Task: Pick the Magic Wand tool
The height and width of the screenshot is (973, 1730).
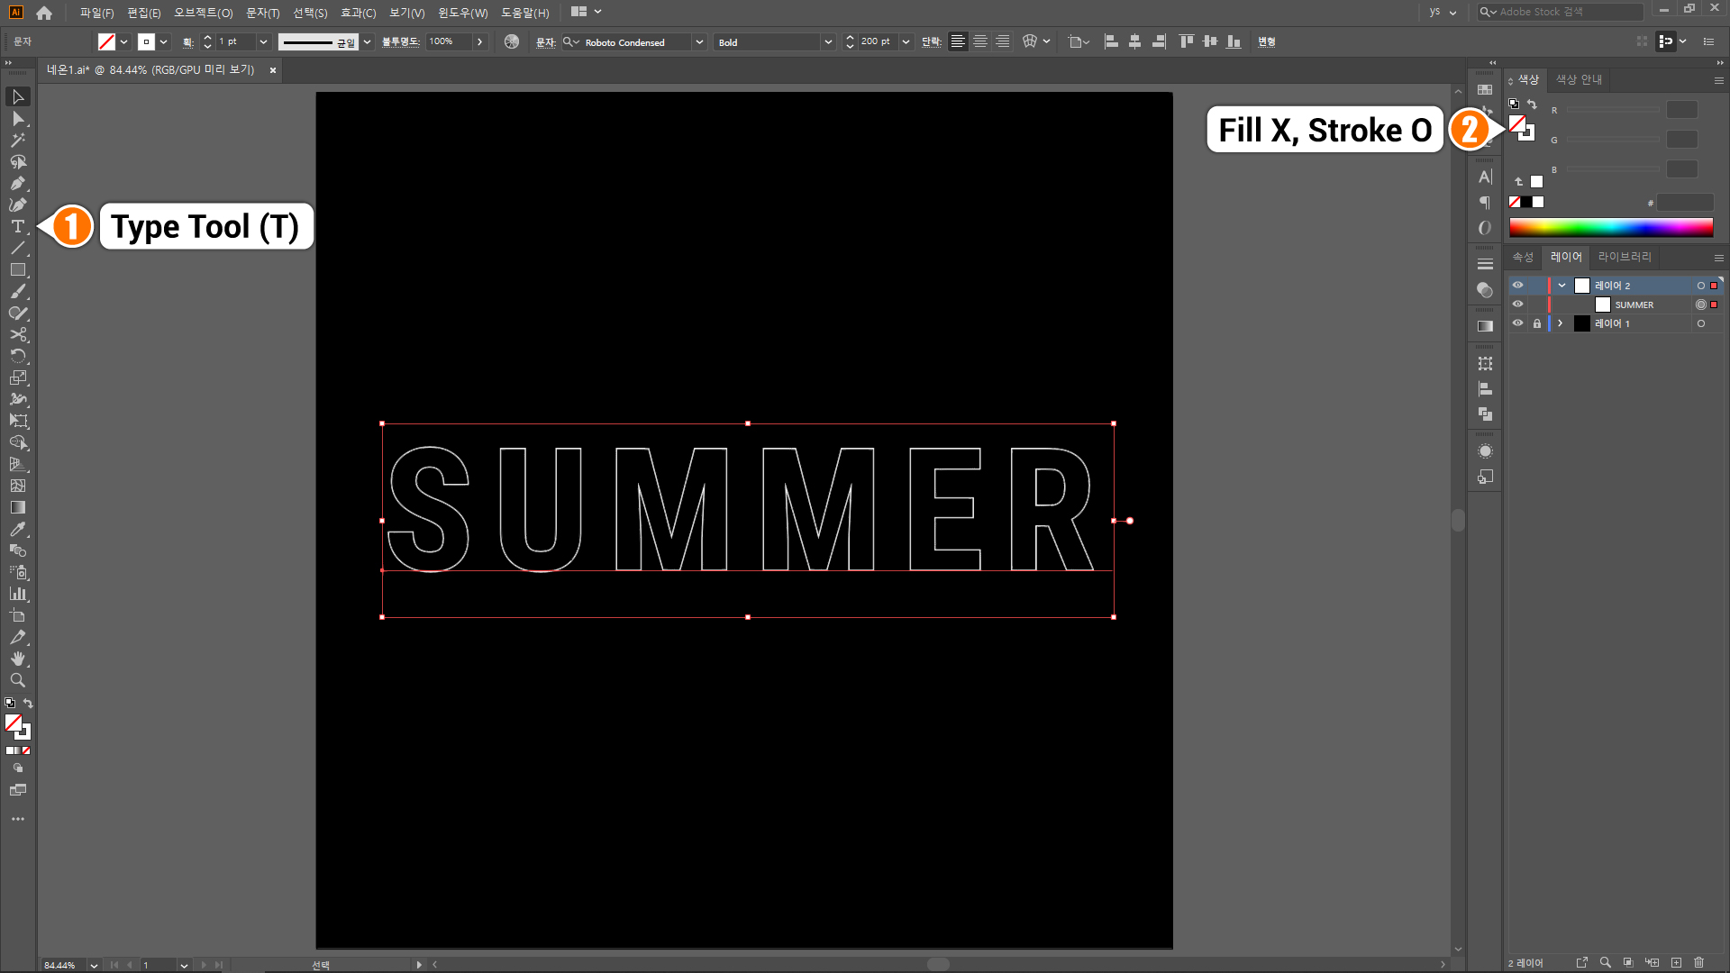Action: (x=17, y=141)
